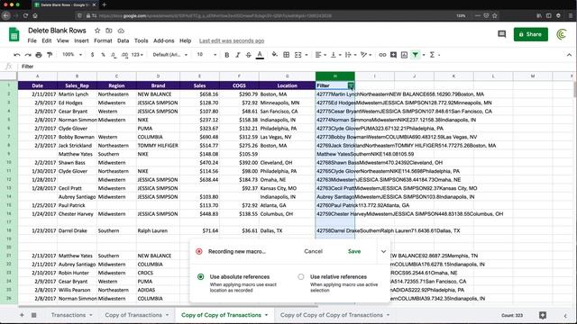Open the borders tool
This screenshot has width=577, height=324.
[286, 55]
